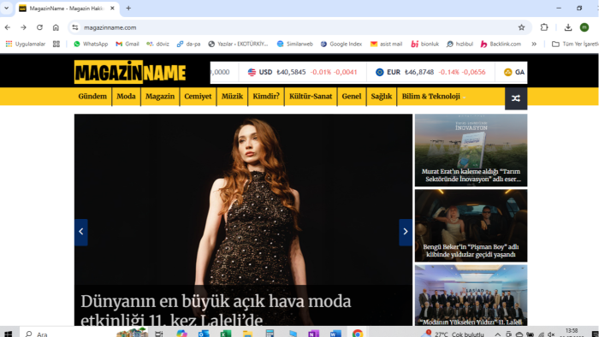This screenshot has height=337, width=599.
Task: Open the downloads panel
Action: click(x=568, y=27)
